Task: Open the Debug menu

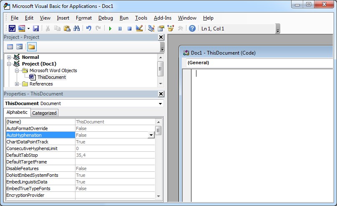Action: (106, 18)
